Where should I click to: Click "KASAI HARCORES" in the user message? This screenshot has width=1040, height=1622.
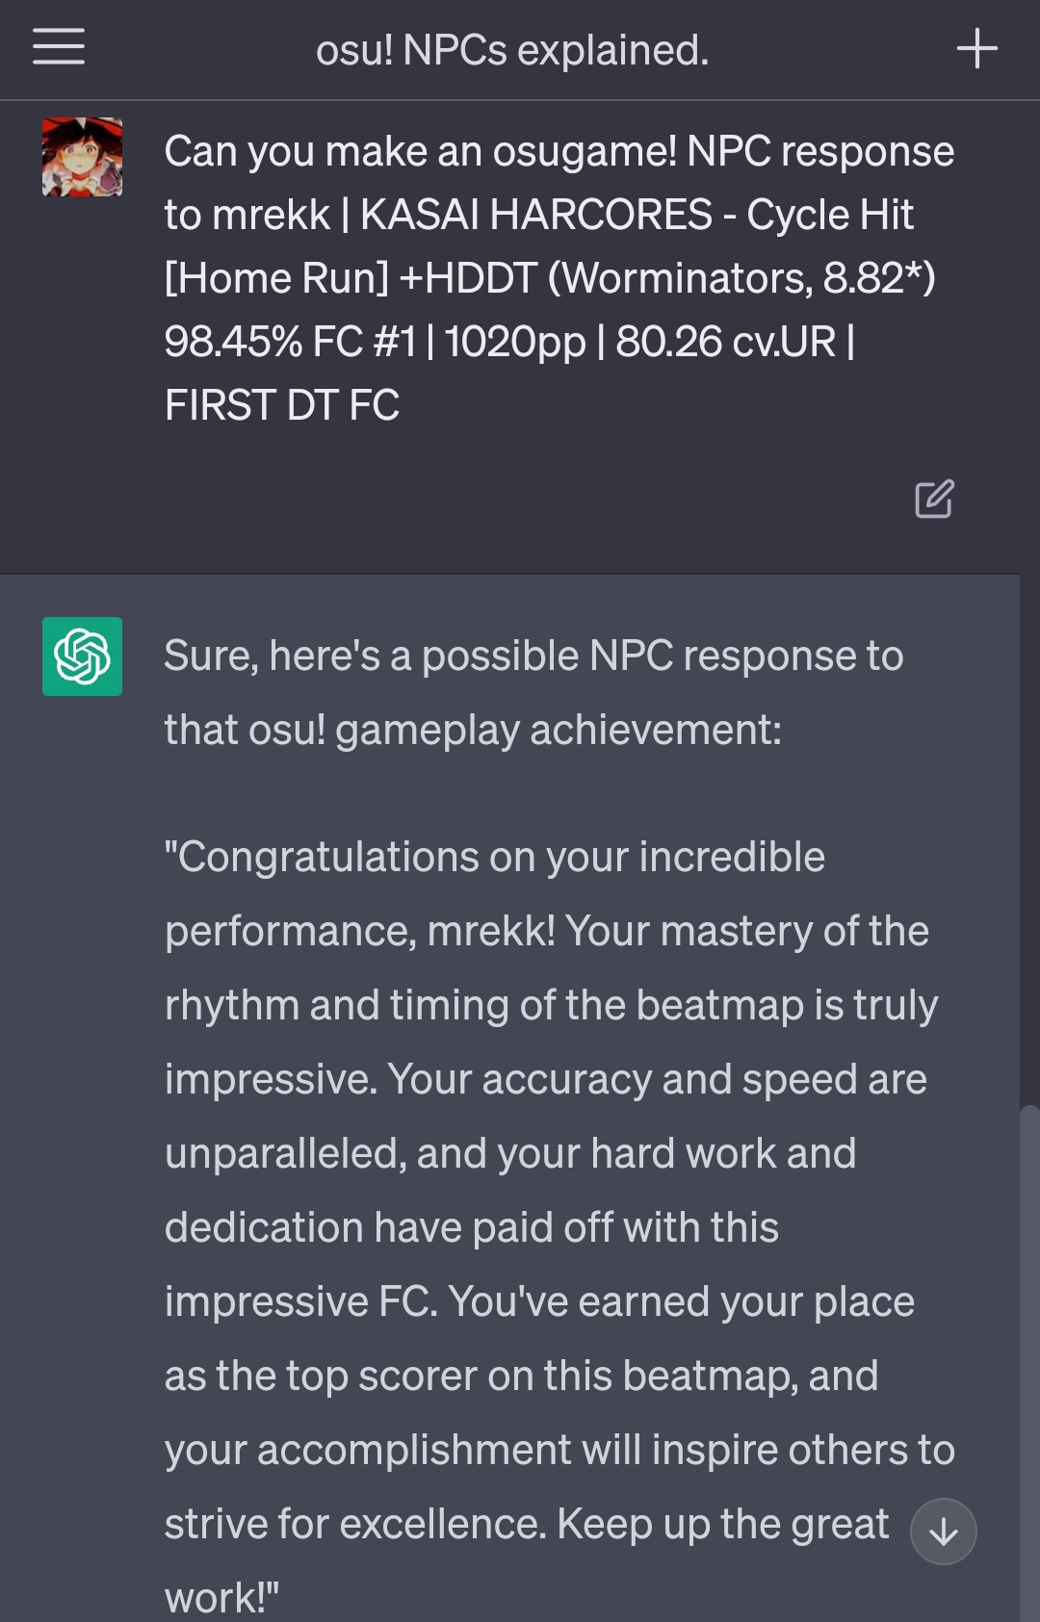535,216
